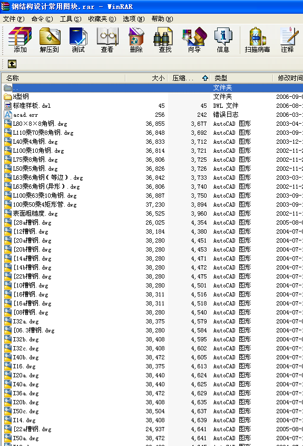Click the WinRAR title bar app icon
Viewport: 303px width, 446px height.
point(5,6)
